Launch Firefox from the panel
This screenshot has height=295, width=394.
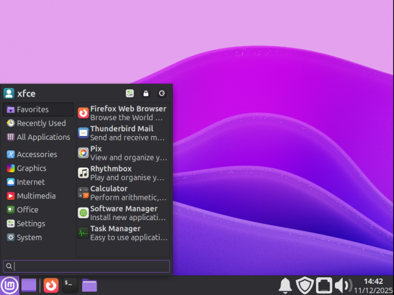click(x=51, y=285)
